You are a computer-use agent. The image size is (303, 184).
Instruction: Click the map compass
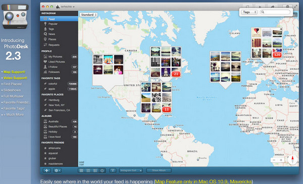pos(292,160)
